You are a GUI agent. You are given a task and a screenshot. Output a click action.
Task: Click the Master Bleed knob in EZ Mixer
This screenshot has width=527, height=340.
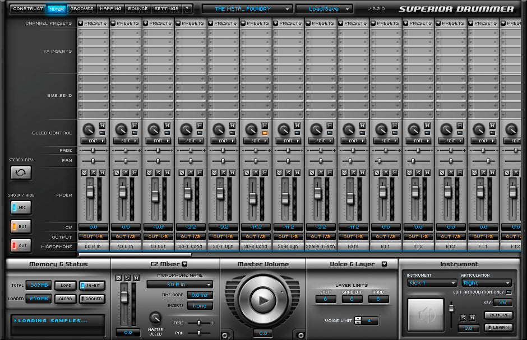[155, 316]
